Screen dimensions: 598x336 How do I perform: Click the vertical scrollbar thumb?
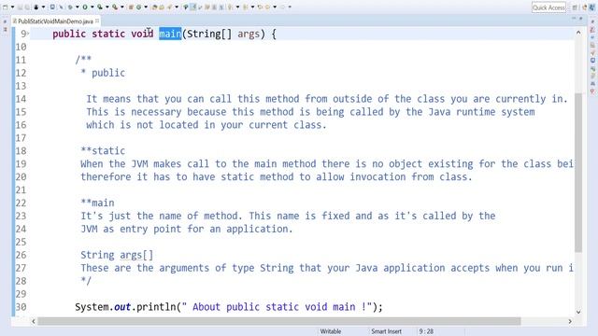click(x=578, y=172)
